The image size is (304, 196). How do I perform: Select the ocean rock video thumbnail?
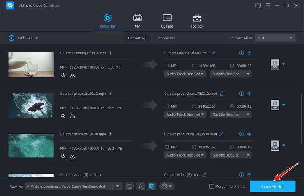click(x=31, y=105)
